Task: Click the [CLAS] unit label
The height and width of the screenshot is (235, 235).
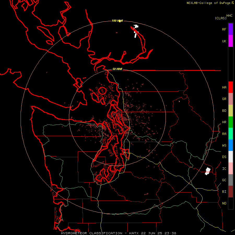Action: pos(221,18)
